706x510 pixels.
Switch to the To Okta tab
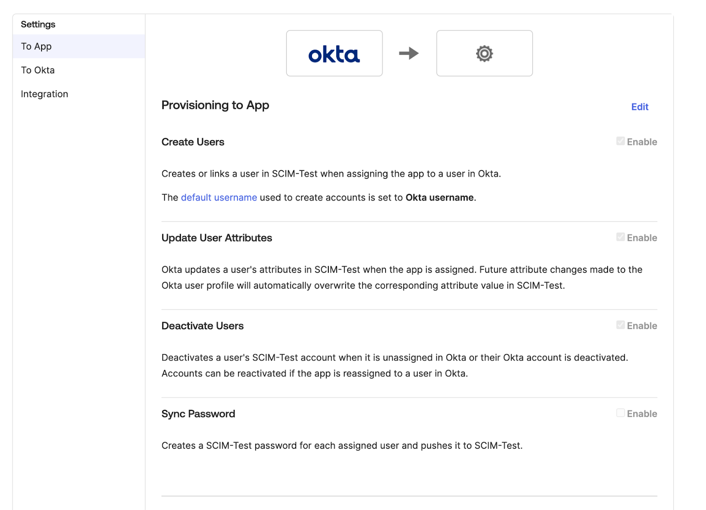(x=38, y=70)
